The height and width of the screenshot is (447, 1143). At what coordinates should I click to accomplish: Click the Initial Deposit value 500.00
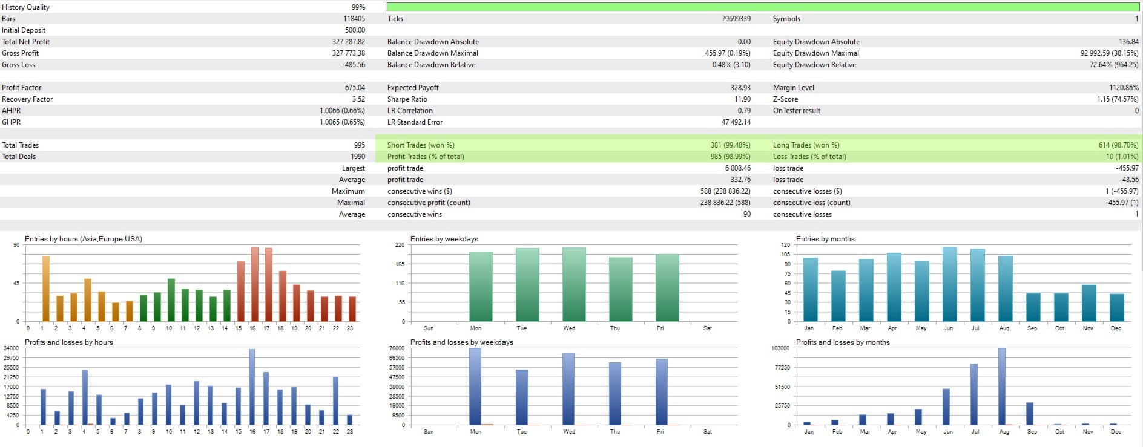(x=355, y=30)
